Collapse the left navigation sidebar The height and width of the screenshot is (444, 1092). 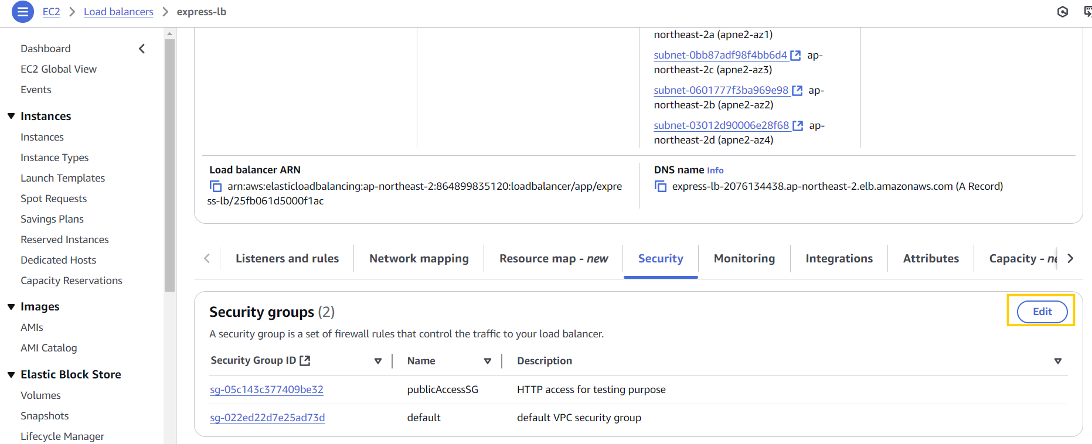point(142,49)
